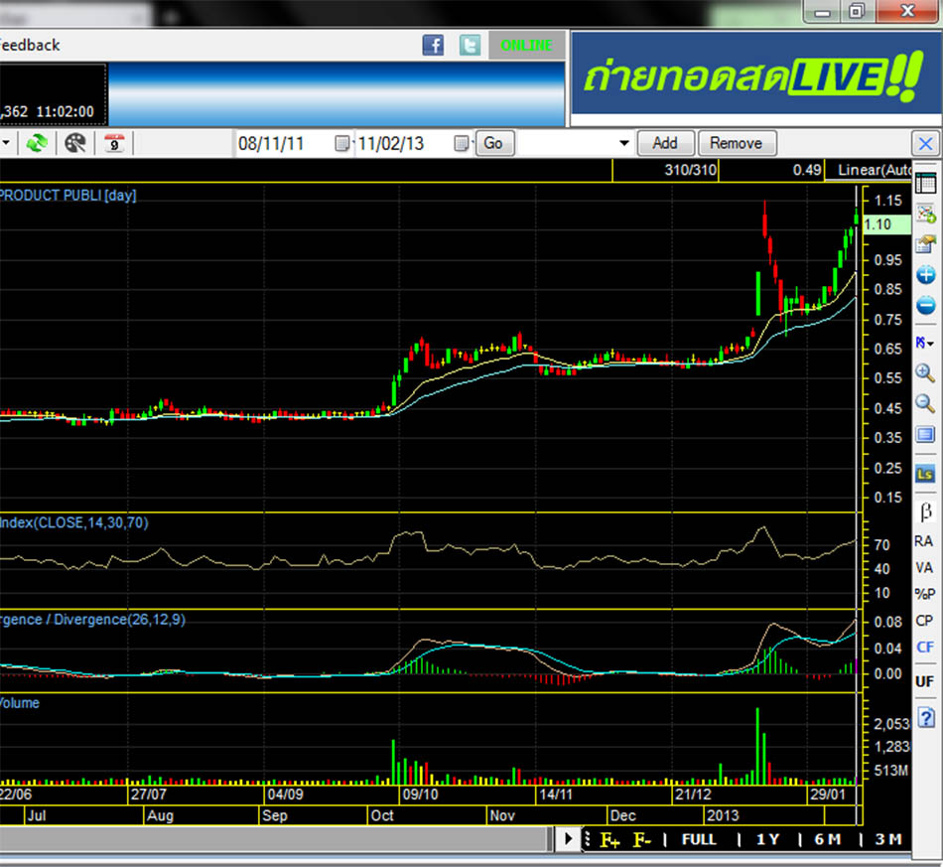Click the Linear(Auto) scale label

click(x=875, y=170)
